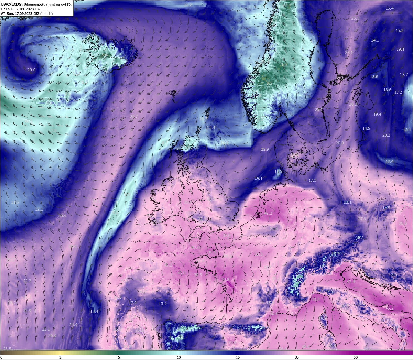413x360 pixels.
Task: Click the 45.0 value label
Action: tap(181, 273)
